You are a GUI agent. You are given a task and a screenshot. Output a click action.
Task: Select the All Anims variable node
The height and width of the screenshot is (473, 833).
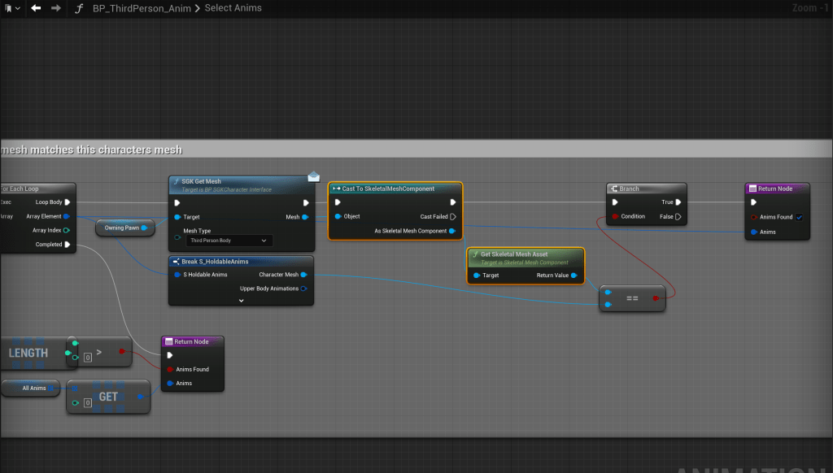click(x=34, y=388)
